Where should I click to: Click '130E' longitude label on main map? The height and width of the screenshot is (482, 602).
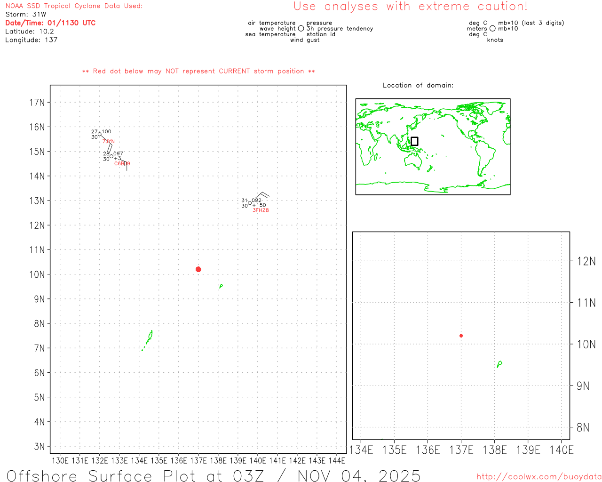tap(60, 461)
